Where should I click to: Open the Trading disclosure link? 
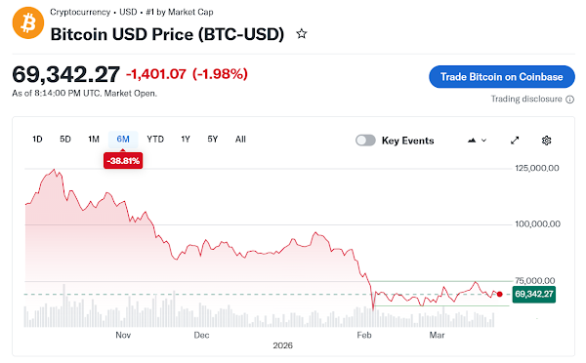pyautogui.click(x=526, y=99)
